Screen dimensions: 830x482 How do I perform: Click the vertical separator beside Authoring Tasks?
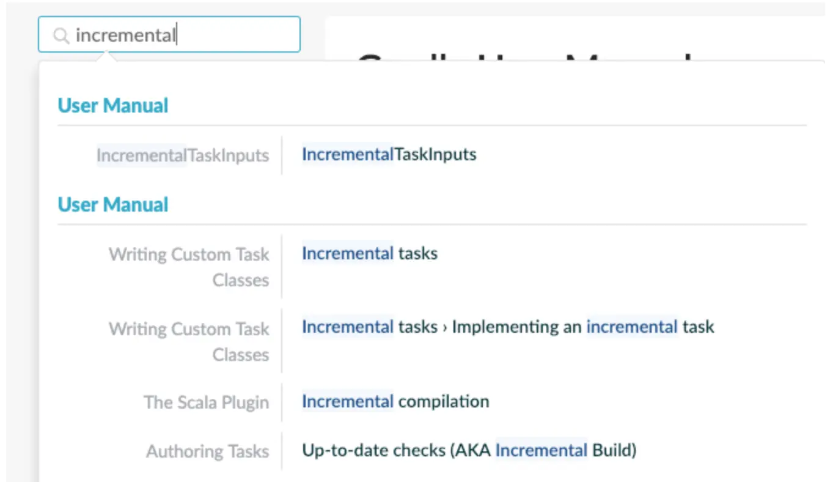tap(282, 451)
